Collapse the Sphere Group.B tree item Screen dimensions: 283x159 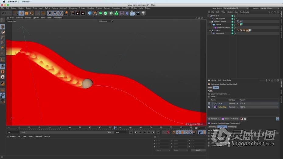click(210, 22)
